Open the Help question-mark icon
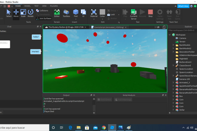Image resolution: width=197 pixels, height=131 pixels. 191,6
